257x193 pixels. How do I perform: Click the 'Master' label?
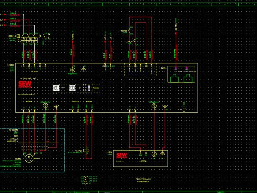pos(96,88)
